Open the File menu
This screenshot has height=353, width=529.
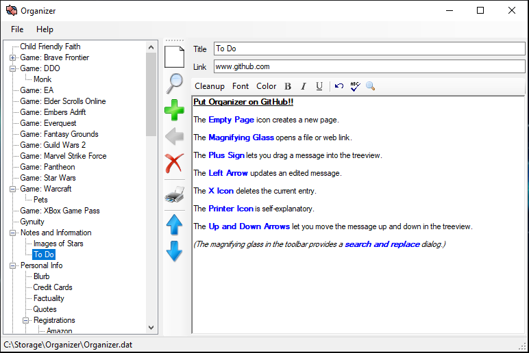tap(17, 29)
